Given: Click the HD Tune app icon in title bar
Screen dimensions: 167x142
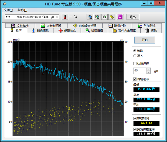Looking at the screenshot, I should pos(5,4).
